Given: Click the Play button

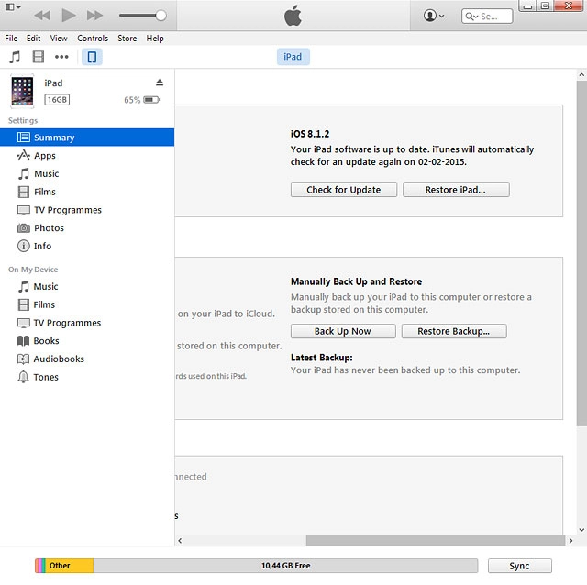Looking at the screenshot, I should 69,16.
